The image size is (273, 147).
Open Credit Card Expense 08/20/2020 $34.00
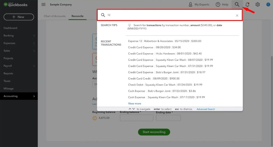tap(154, 47)
